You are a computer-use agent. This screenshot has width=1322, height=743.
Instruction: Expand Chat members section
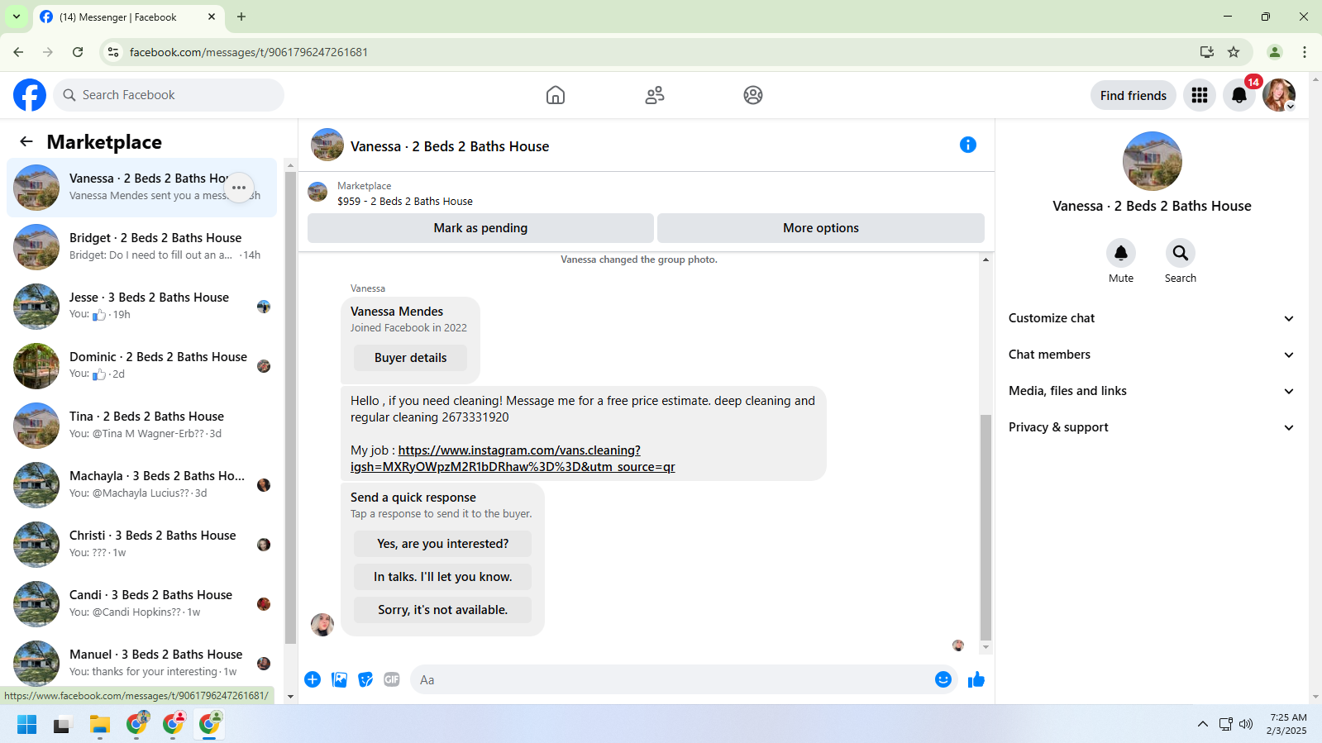tap(1152, 355)
